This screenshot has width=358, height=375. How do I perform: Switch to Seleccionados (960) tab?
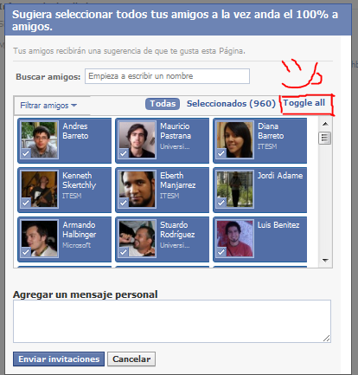click(231, 103)
